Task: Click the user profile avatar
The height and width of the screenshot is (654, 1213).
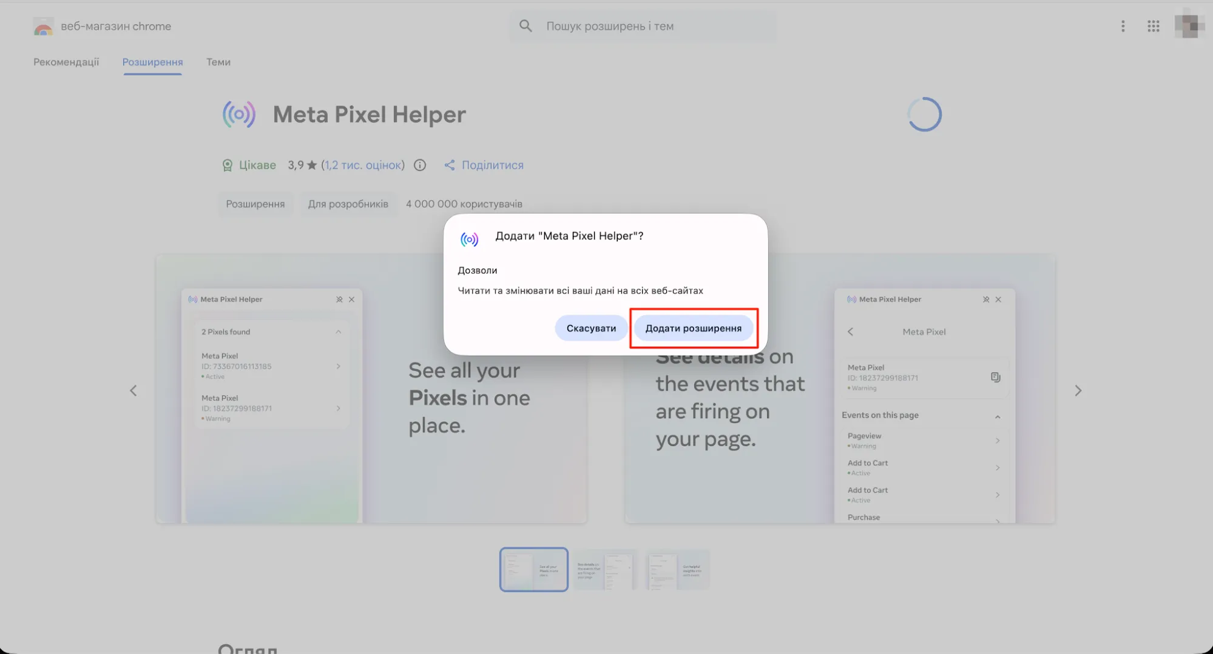Action: (1188, 26)
